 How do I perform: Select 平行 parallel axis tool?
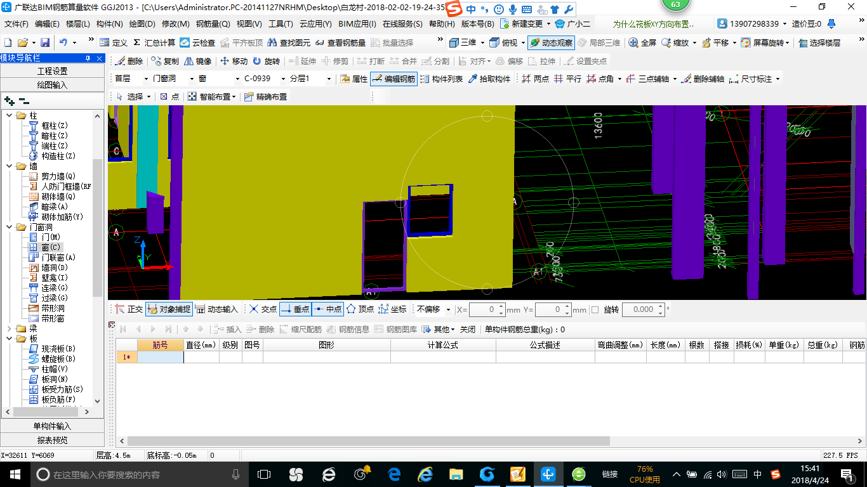click(x=567, y=79)
